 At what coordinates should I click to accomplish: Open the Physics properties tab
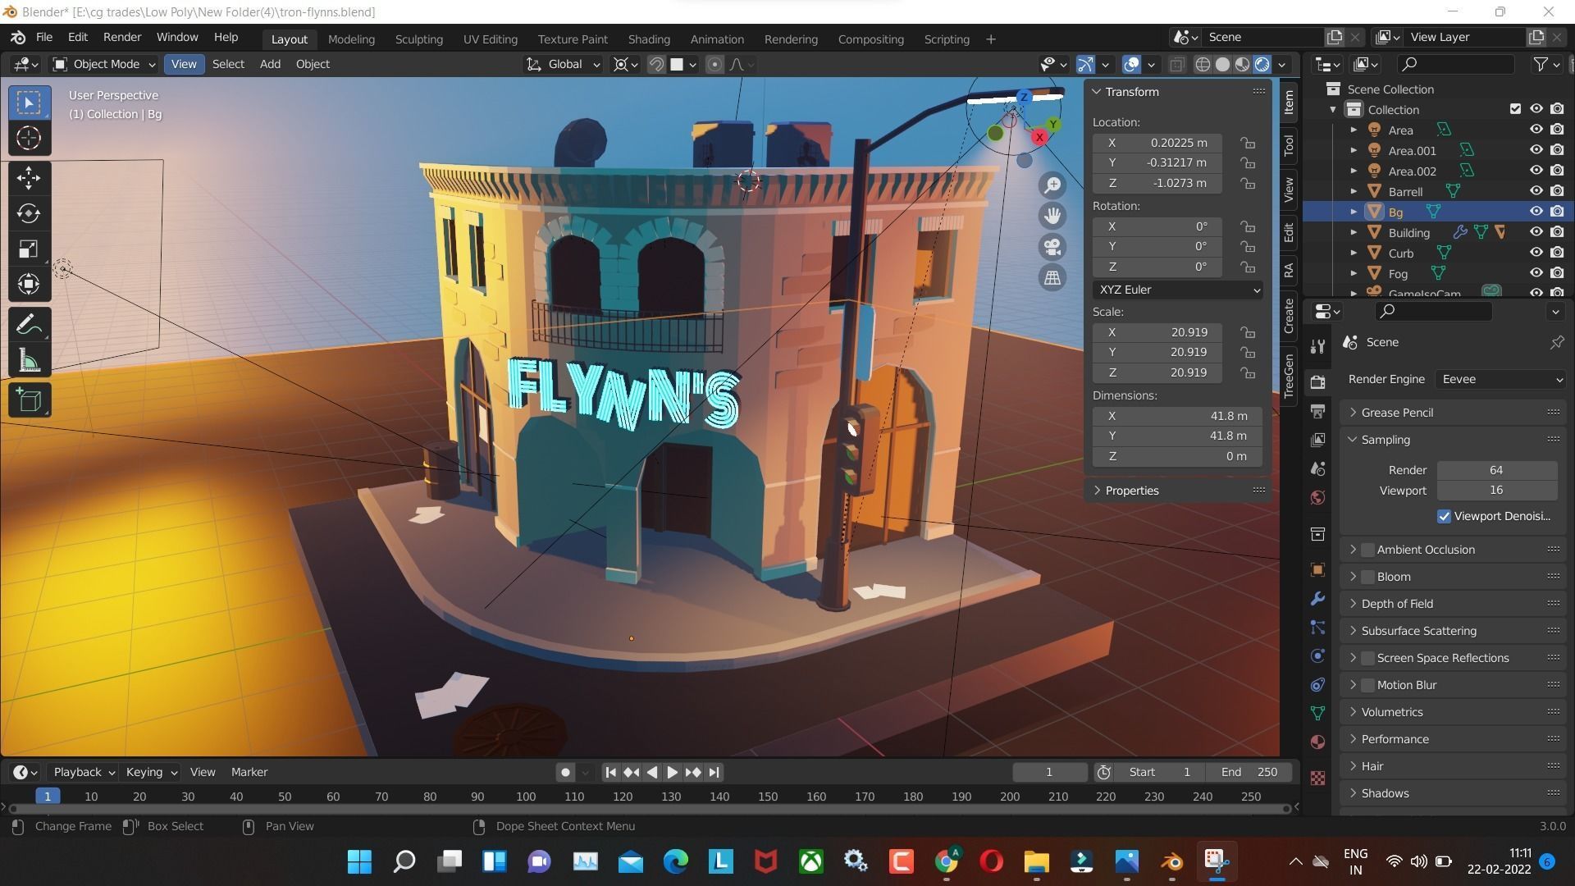point(1317,656)
